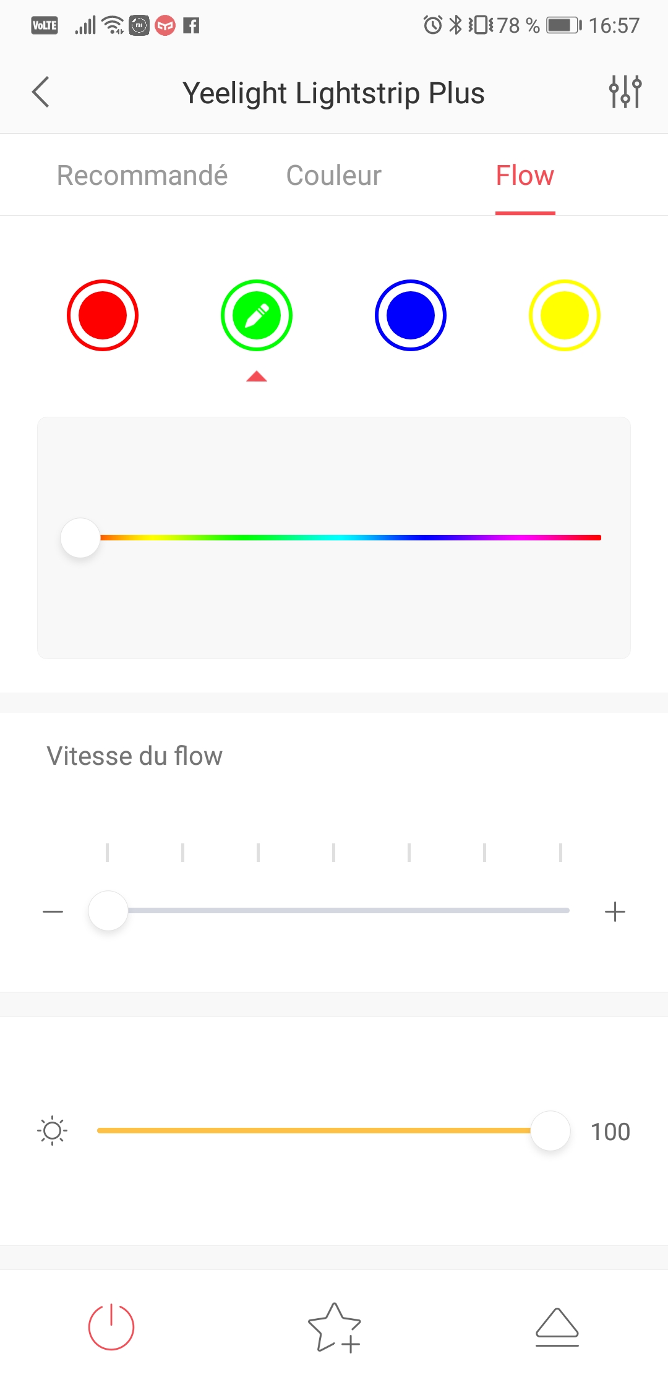
Task: Select the Flow tab
Action: pos(525,176)
